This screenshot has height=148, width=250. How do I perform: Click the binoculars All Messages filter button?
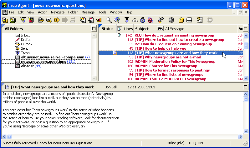click(160, 29)
